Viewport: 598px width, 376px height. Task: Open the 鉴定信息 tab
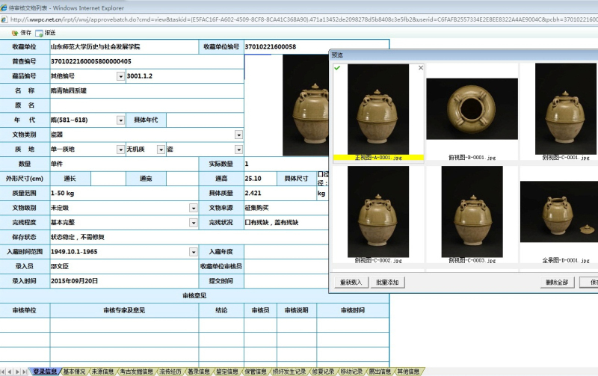(x=227, y=372)
